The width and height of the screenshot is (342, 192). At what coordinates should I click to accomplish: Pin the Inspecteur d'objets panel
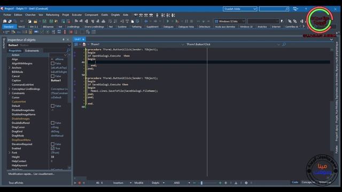[64, 39]
